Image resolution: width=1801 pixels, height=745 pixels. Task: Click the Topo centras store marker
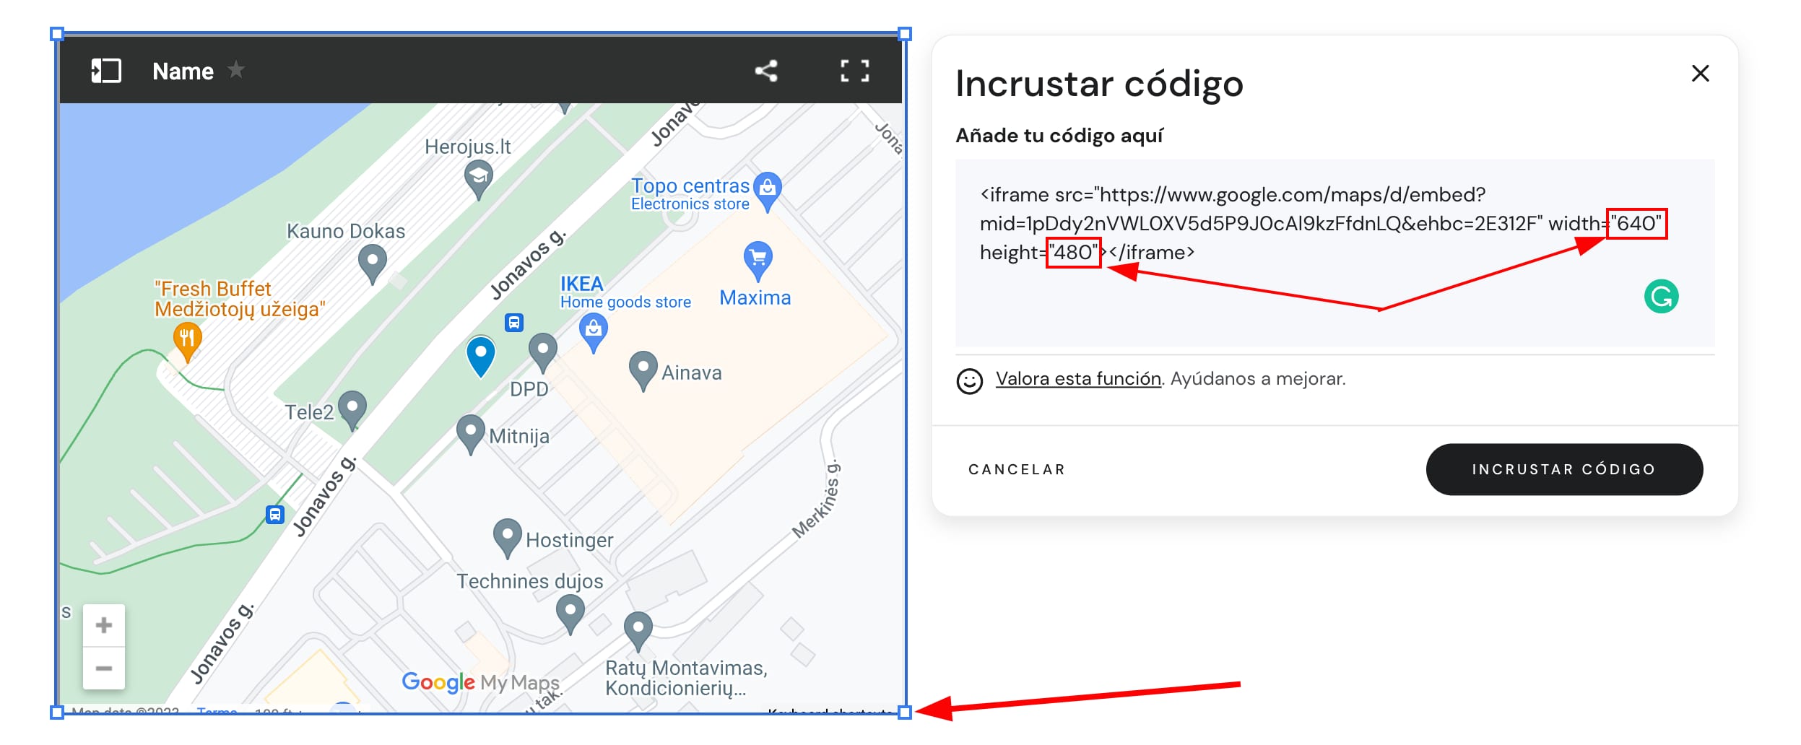click(x=767, y=189)
